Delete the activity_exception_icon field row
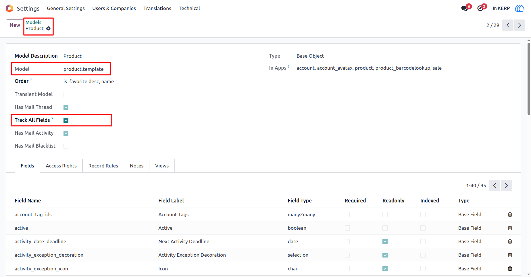The image size is (531, 277). tap(510, 269)
